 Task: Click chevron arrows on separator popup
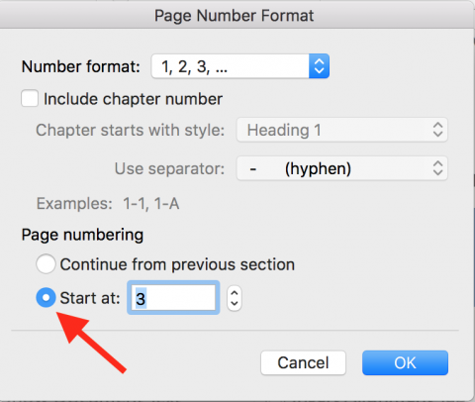[437, 168]
